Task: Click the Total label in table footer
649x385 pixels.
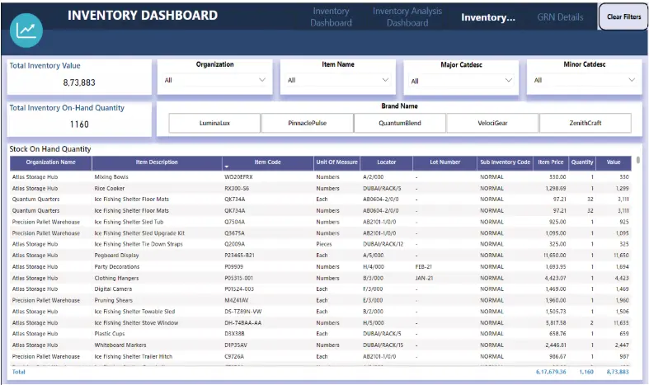Action: coord(19,372)
